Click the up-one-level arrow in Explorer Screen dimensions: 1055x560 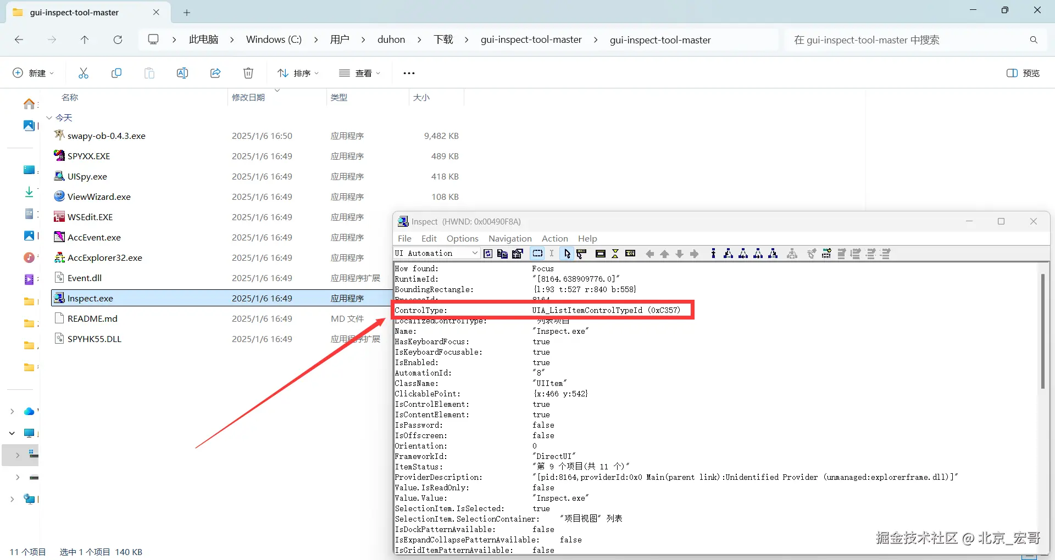click(85, 40)
